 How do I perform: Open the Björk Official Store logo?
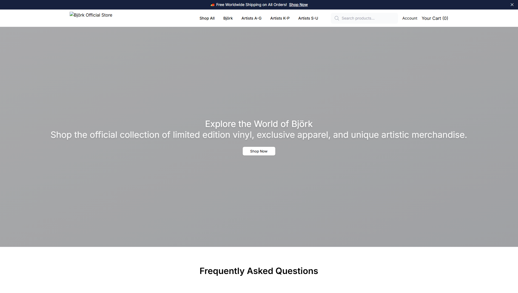coord(91,15)
